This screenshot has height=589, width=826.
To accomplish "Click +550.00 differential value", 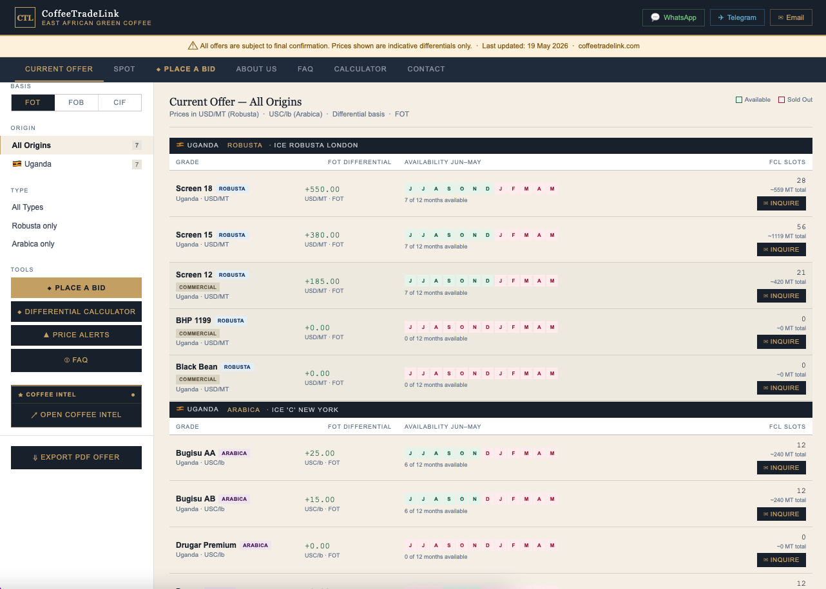I will pyautogui.click(x=322, y=189).
